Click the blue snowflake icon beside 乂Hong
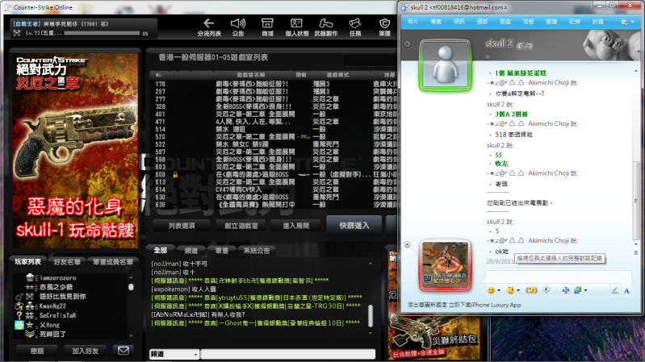 click(x=19, y=325)
